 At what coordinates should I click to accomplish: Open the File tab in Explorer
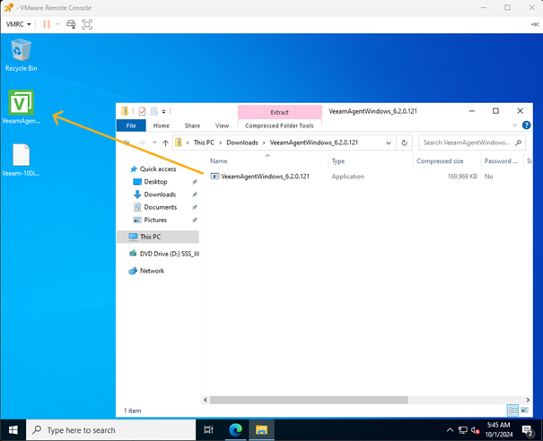coord(131,126)
